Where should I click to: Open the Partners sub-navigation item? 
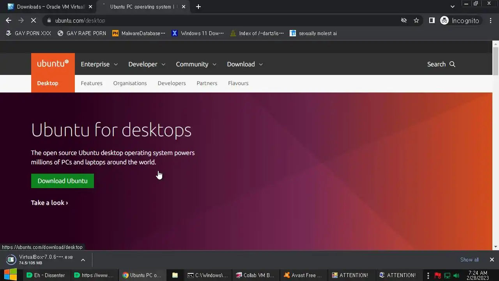(207, 83)
